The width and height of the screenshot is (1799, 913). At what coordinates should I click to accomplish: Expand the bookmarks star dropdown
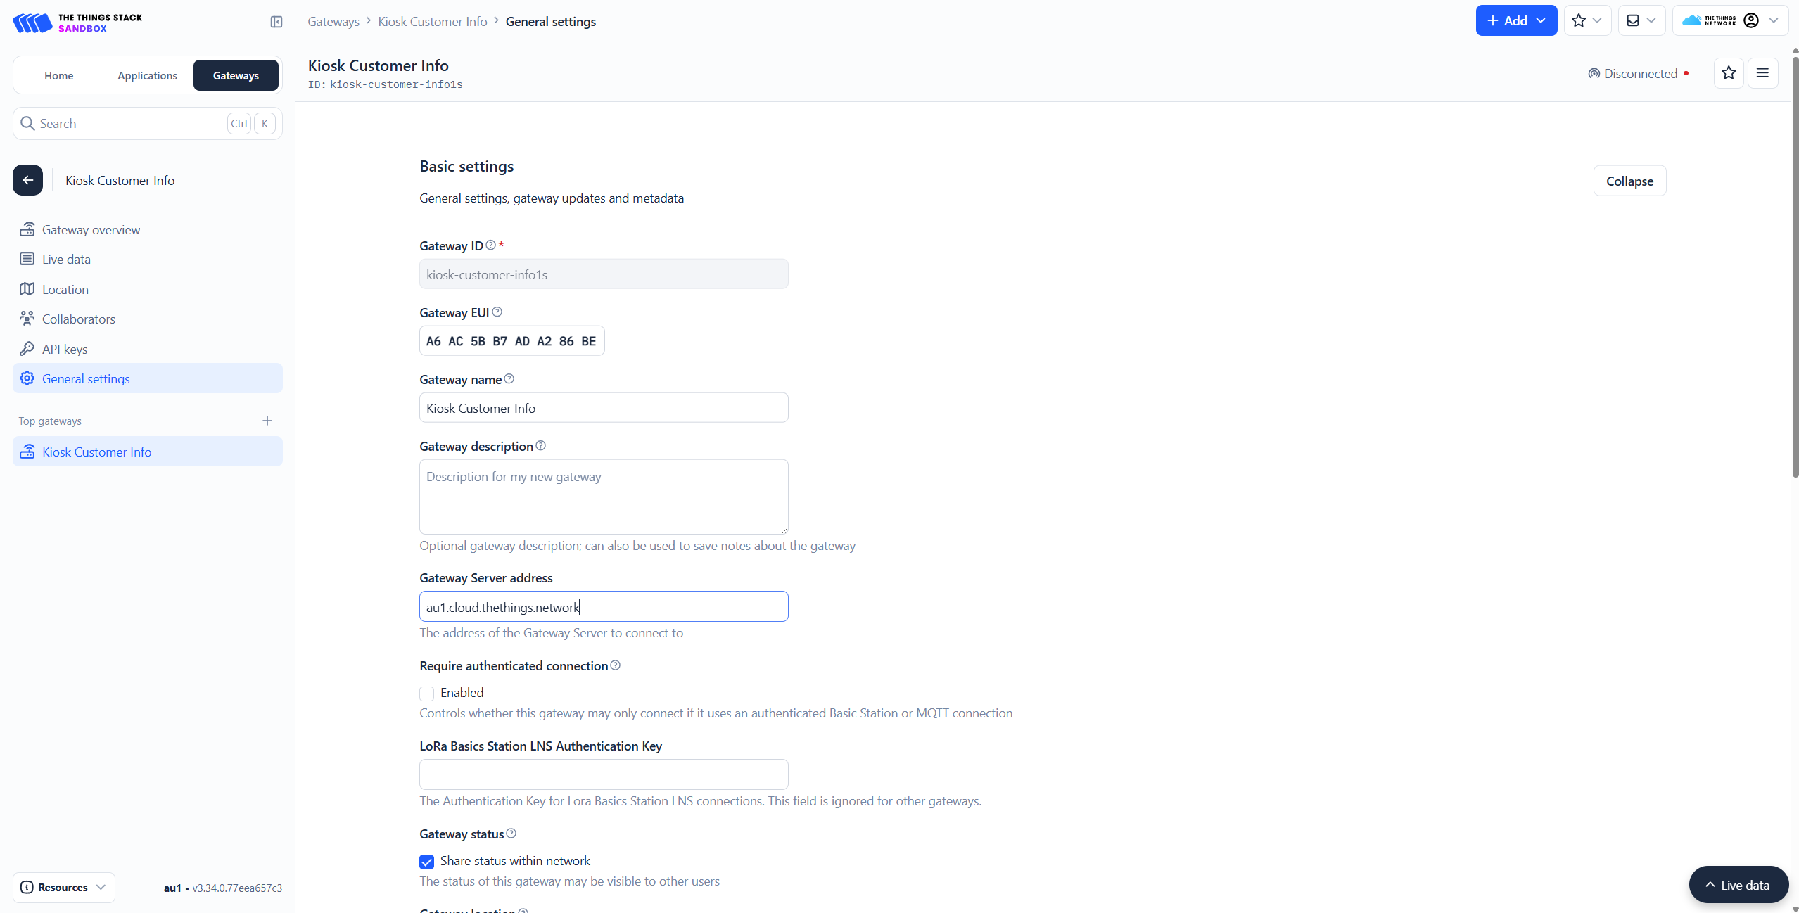click(1587, 20)
